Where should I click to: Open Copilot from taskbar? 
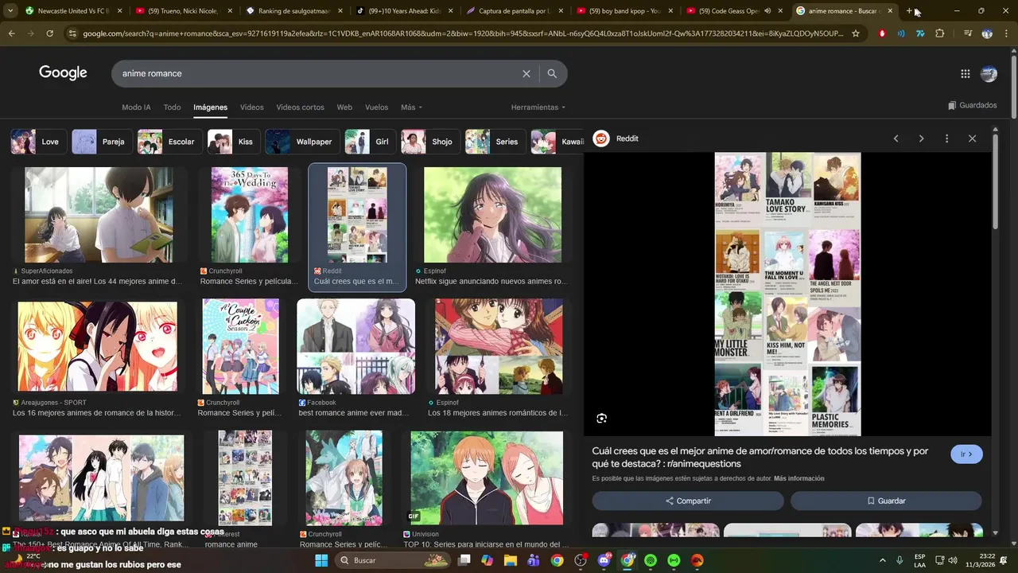click(x=487, y=560)
